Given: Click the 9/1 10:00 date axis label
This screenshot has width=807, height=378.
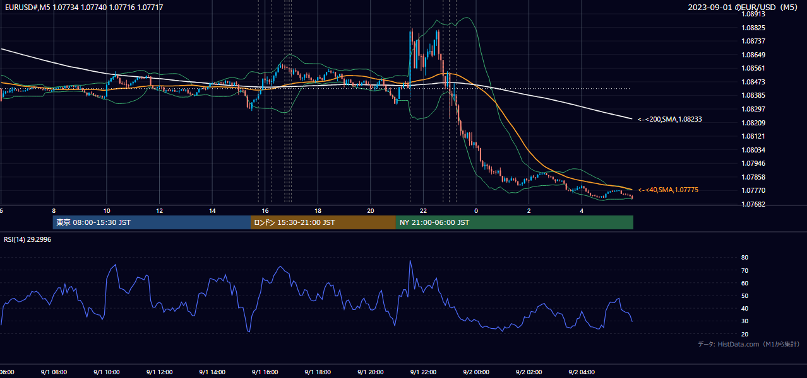Looking at the screenshot, I should click(106, 372).
